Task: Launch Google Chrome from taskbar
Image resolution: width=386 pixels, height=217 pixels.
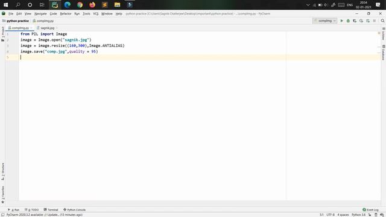Action: point(80,5)
